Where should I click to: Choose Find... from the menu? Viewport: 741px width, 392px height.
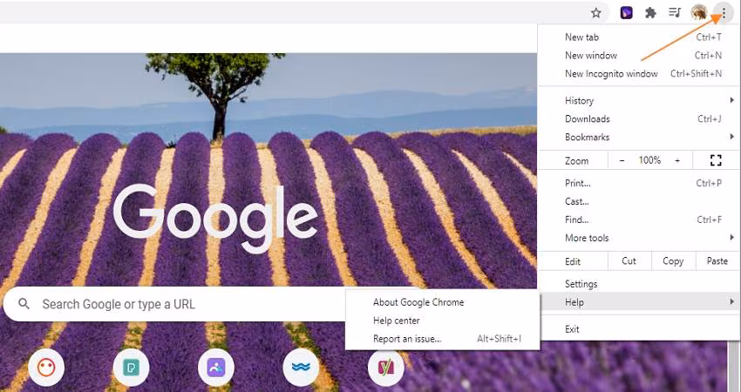(x=638, y=220)
